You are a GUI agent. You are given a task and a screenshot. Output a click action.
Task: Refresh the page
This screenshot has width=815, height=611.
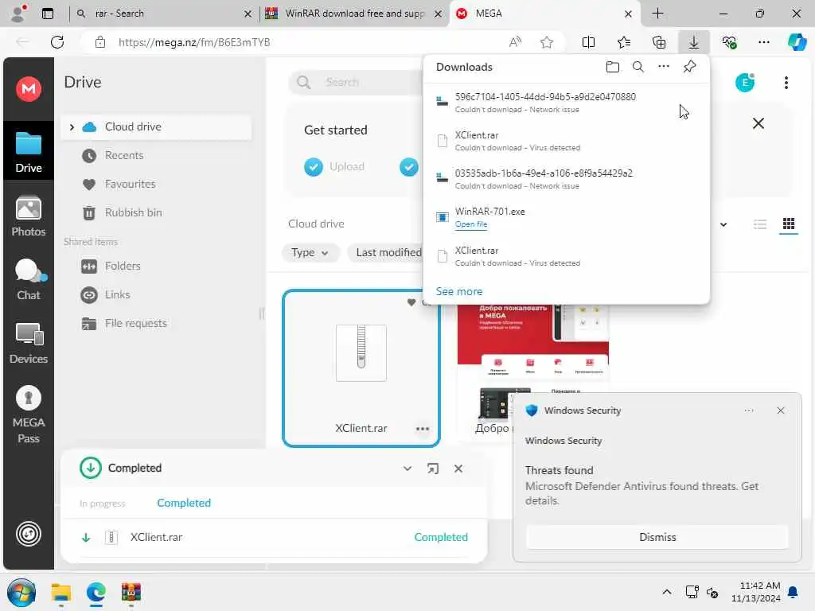pos(57,42)
